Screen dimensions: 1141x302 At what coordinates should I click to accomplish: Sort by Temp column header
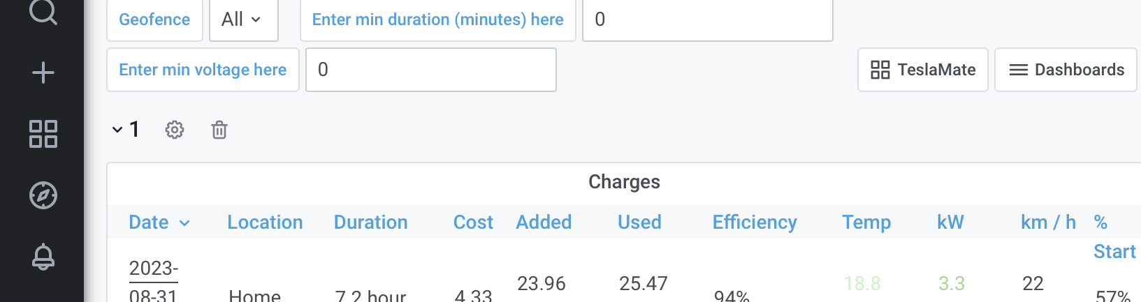[866, 222]
